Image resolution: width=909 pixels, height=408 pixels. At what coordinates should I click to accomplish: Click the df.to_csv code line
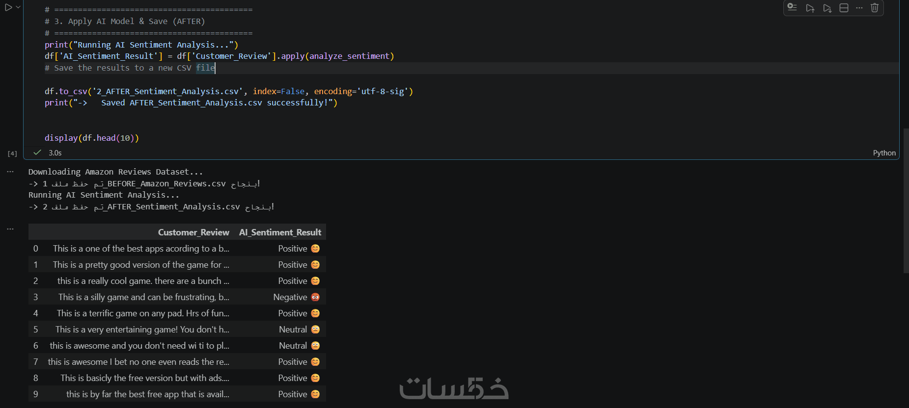coord(229,91)
